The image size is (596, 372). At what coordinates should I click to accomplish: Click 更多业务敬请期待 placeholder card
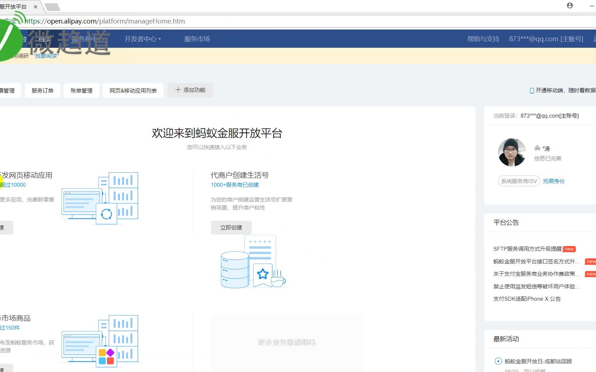pyautogui.click(x=287, y=342)
